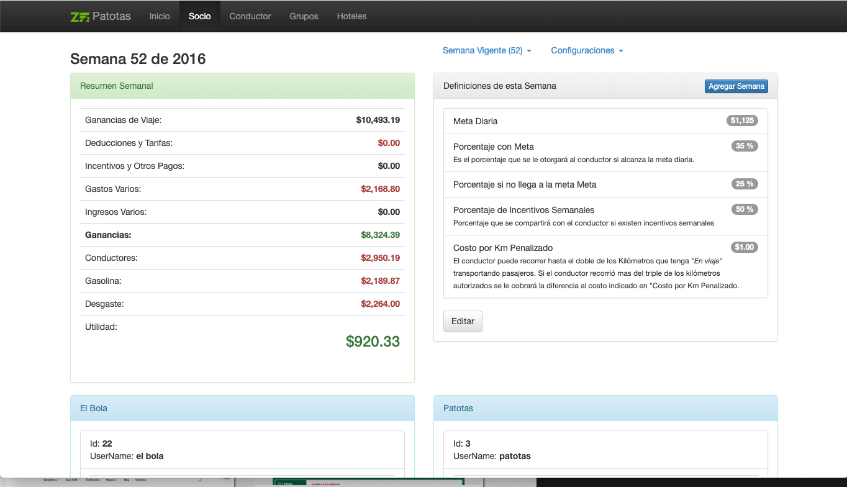Go to the Inicio page
The image size is (847, 487).
pos(160,16)
